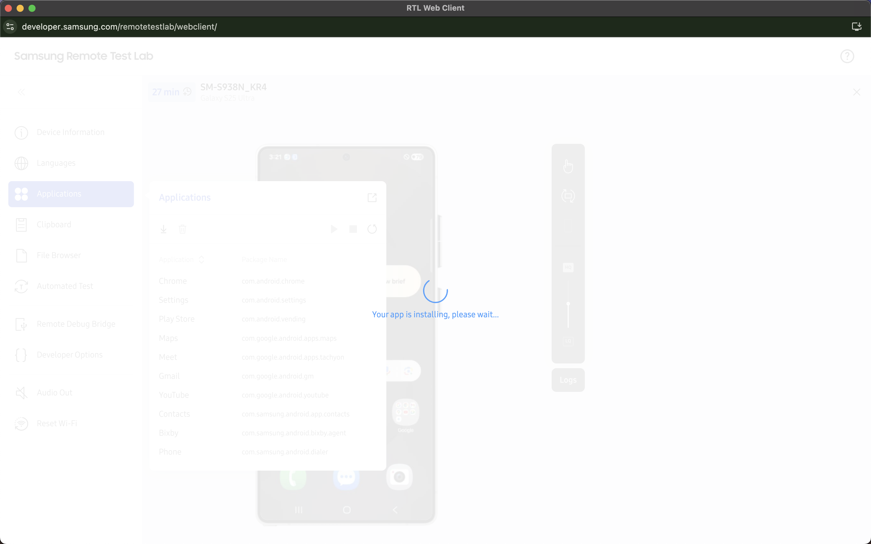Select the Gmail application row

[268, 376]
